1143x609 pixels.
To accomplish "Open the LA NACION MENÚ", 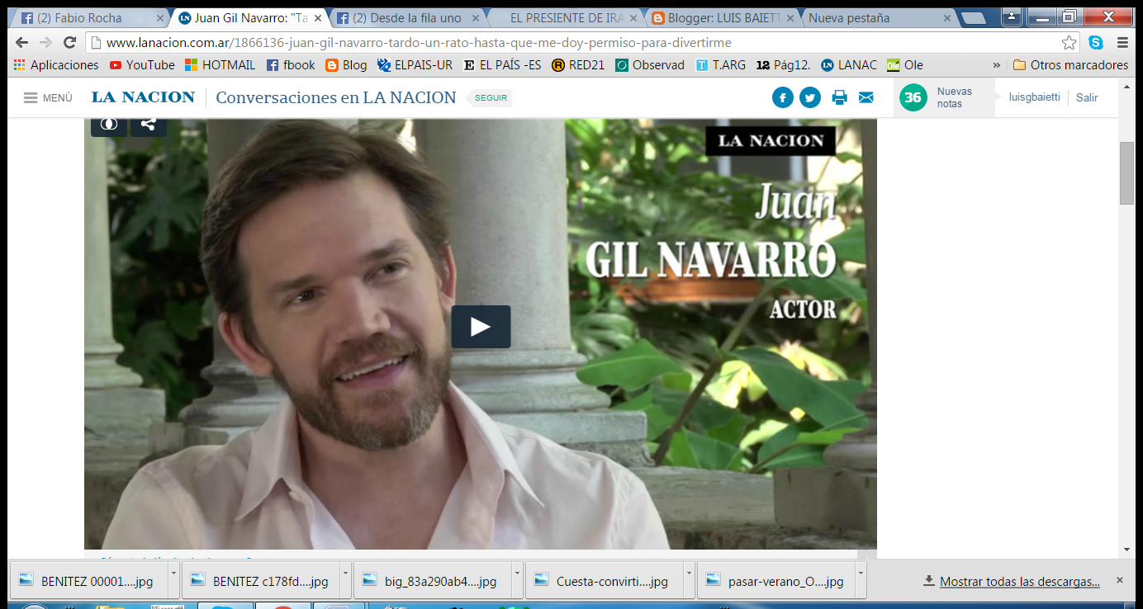I will click(x=46, y=97).
